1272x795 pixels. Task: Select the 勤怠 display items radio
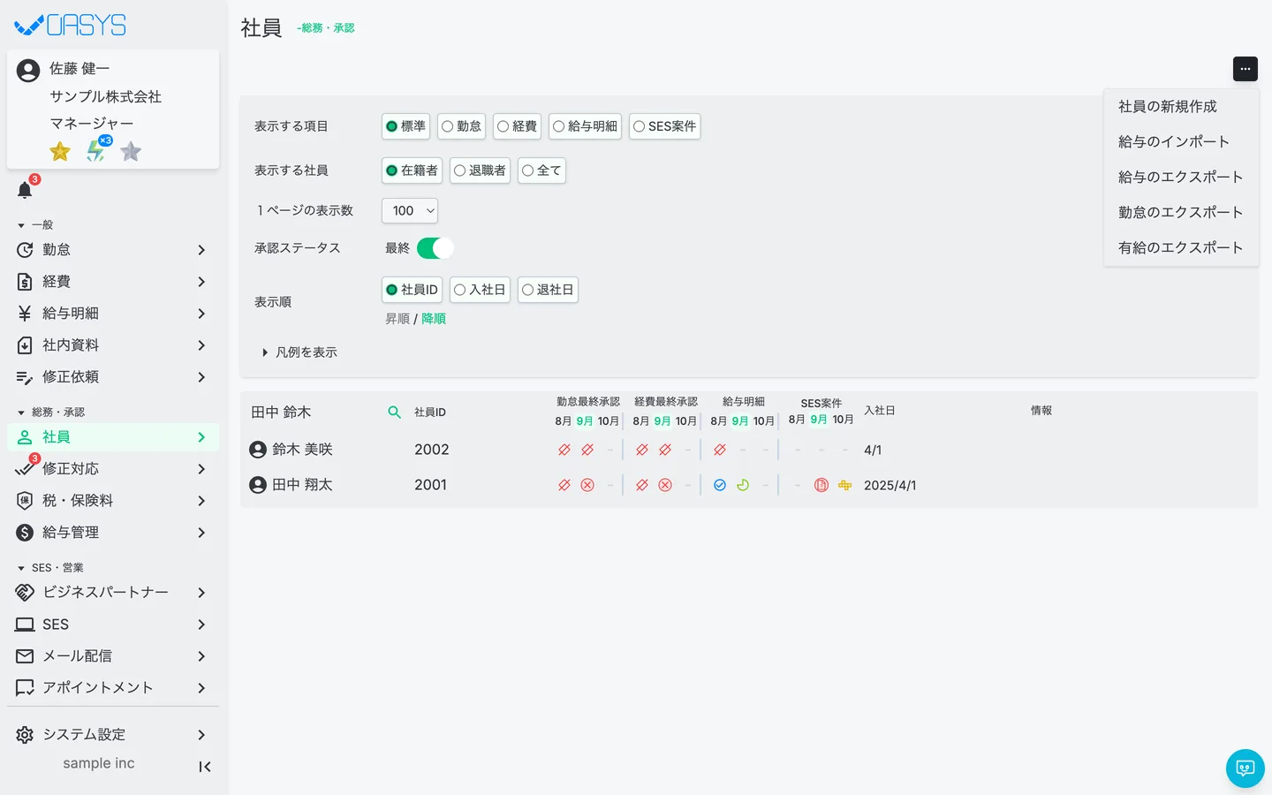tap(462, 126)
